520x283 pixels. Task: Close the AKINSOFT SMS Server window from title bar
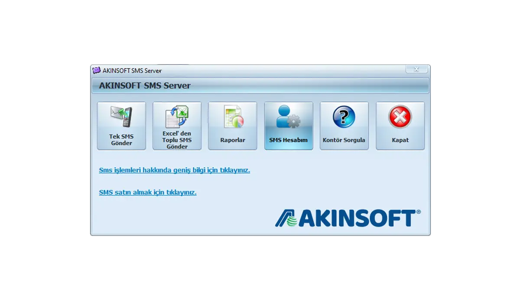(x=416, y=69)
